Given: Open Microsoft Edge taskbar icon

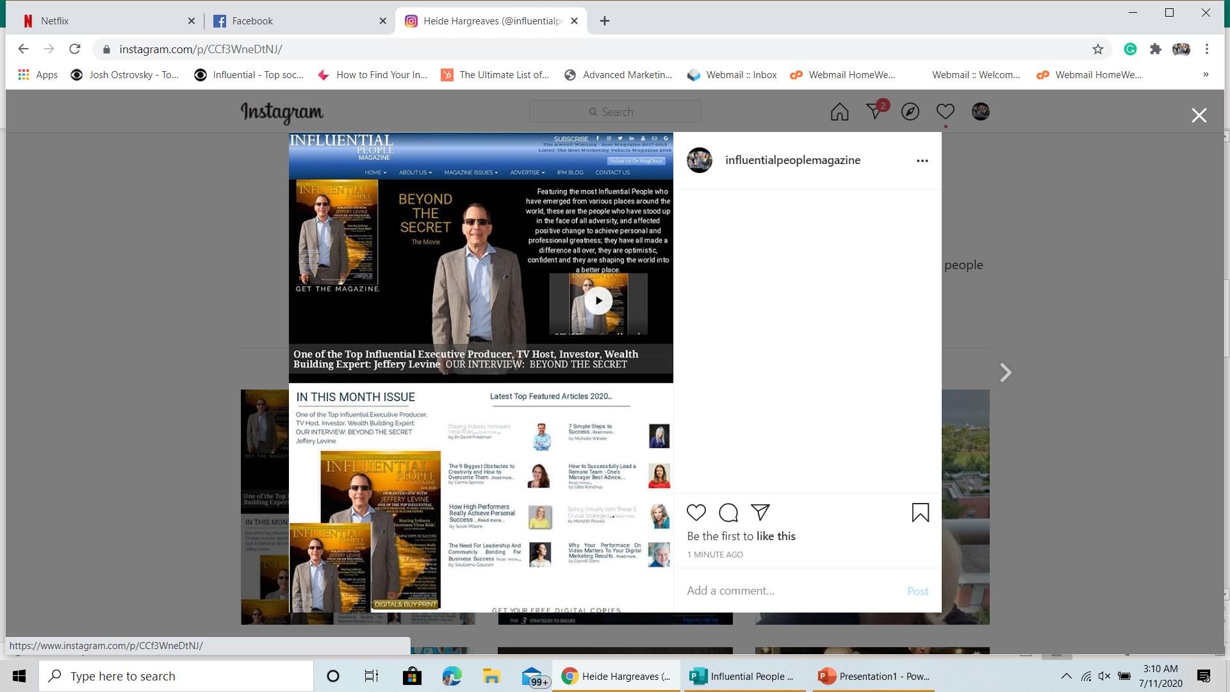Looking at the screenshot, I should coord(452,676).
